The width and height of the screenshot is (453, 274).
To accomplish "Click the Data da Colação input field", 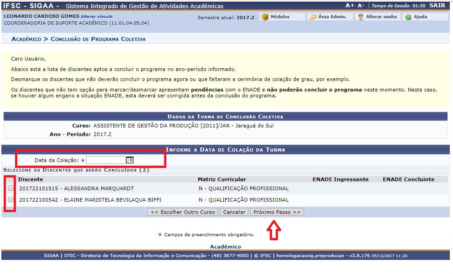I will click(106, 160).
